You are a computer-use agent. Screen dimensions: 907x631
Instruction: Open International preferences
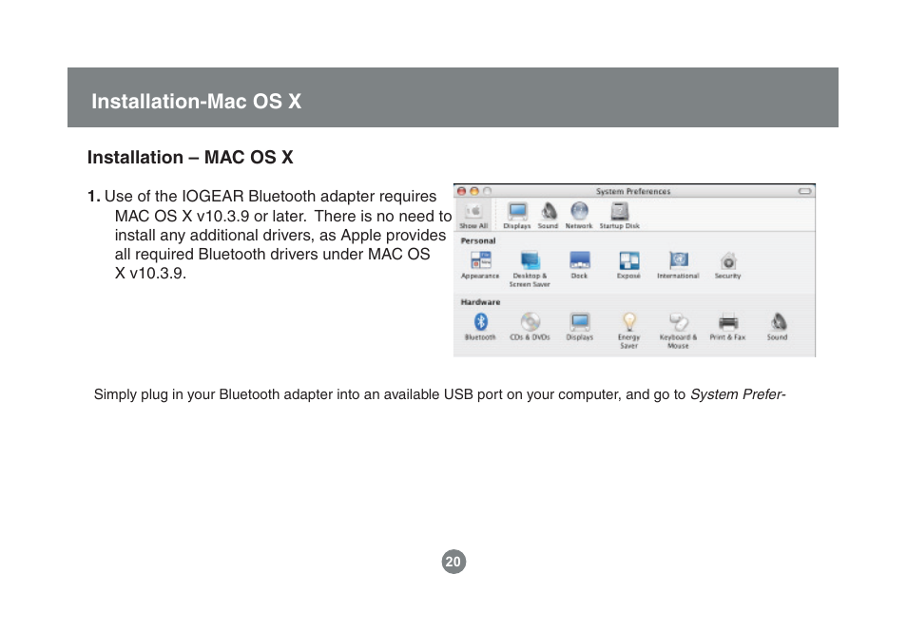[x=678, y=265]
